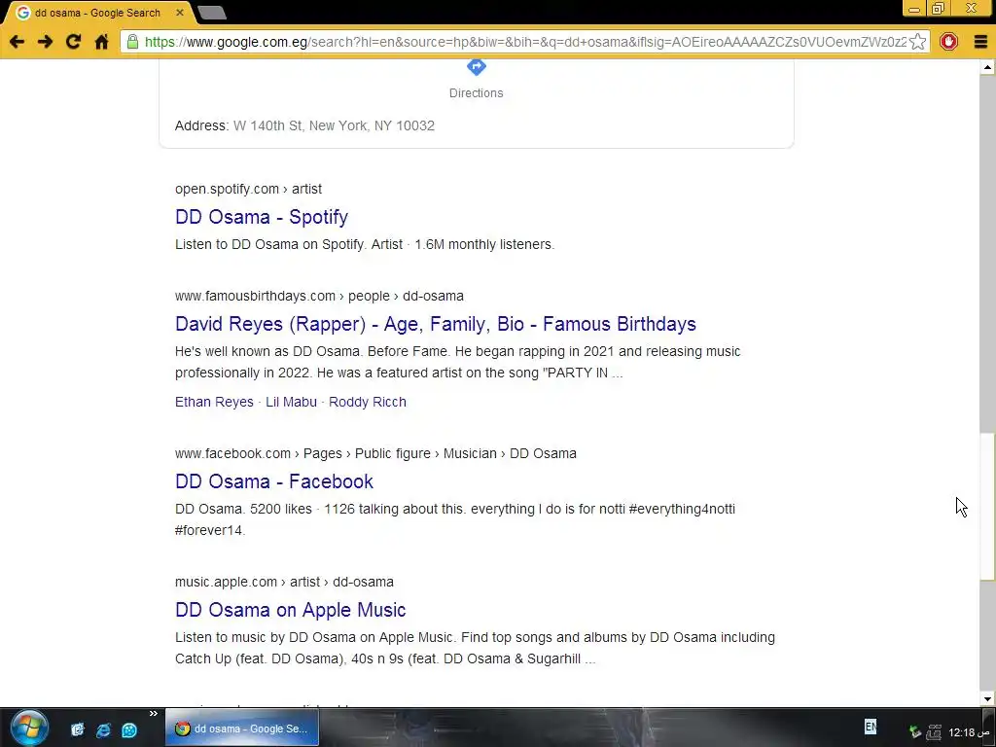Viewport: 996px width, 747px height.
Task: Select the dd osama Google Search tab
Action: [x=97, y=13]
